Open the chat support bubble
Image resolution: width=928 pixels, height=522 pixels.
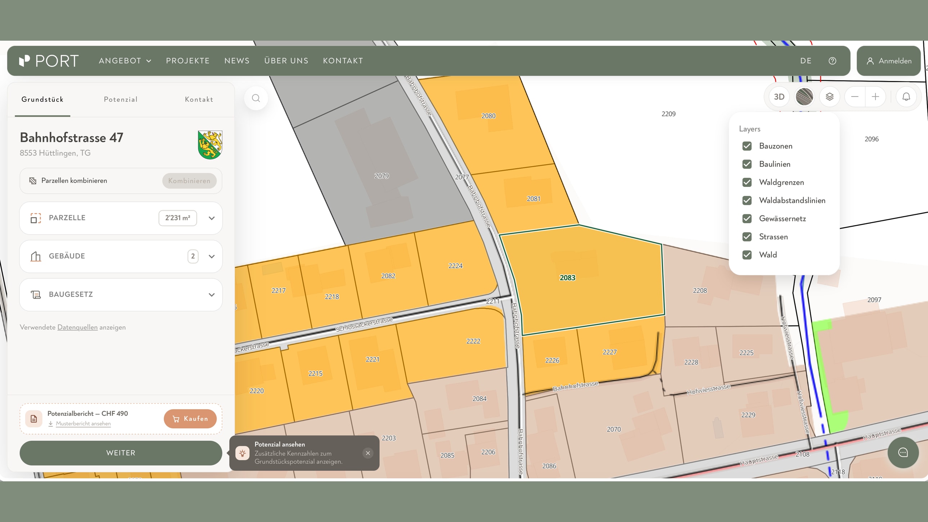[903, 453]
